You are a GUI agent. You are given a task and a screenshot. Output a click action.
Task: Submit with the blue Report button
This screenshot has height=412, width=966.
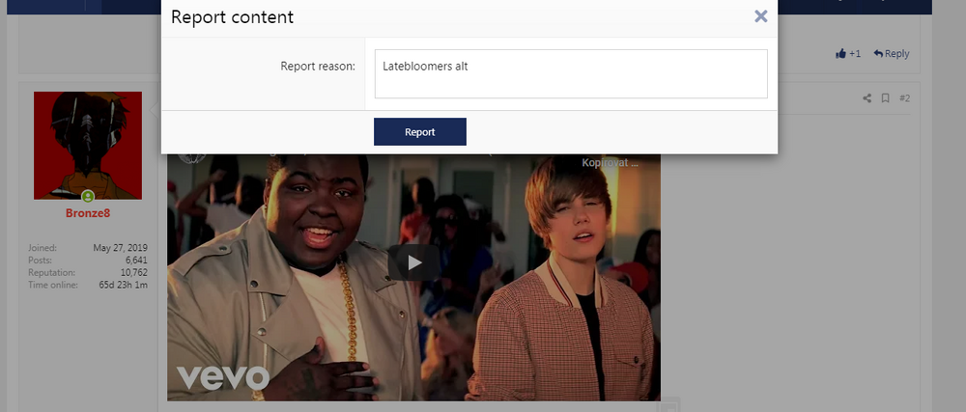(x=419, y=132)
